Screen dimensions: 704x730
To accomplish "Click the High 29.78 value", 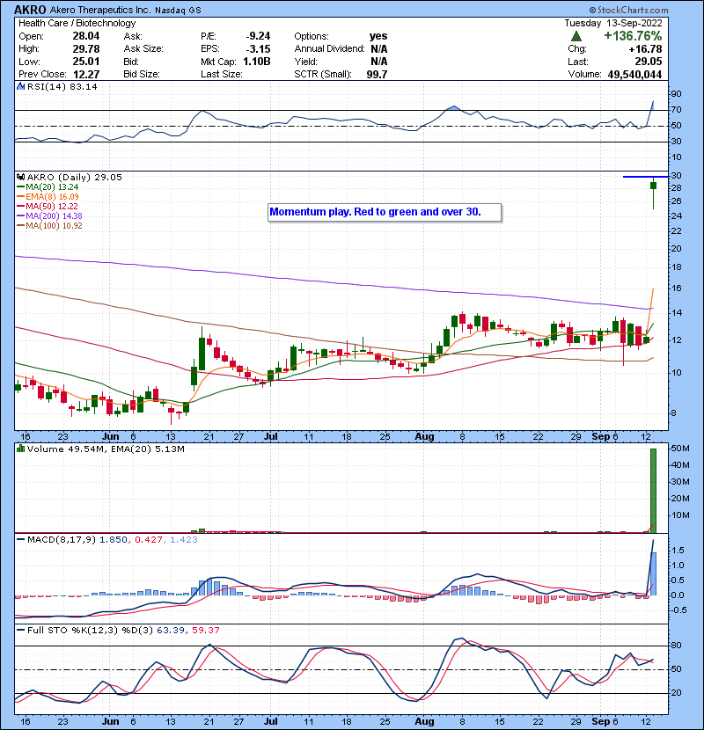I will [x=85, y=49].
